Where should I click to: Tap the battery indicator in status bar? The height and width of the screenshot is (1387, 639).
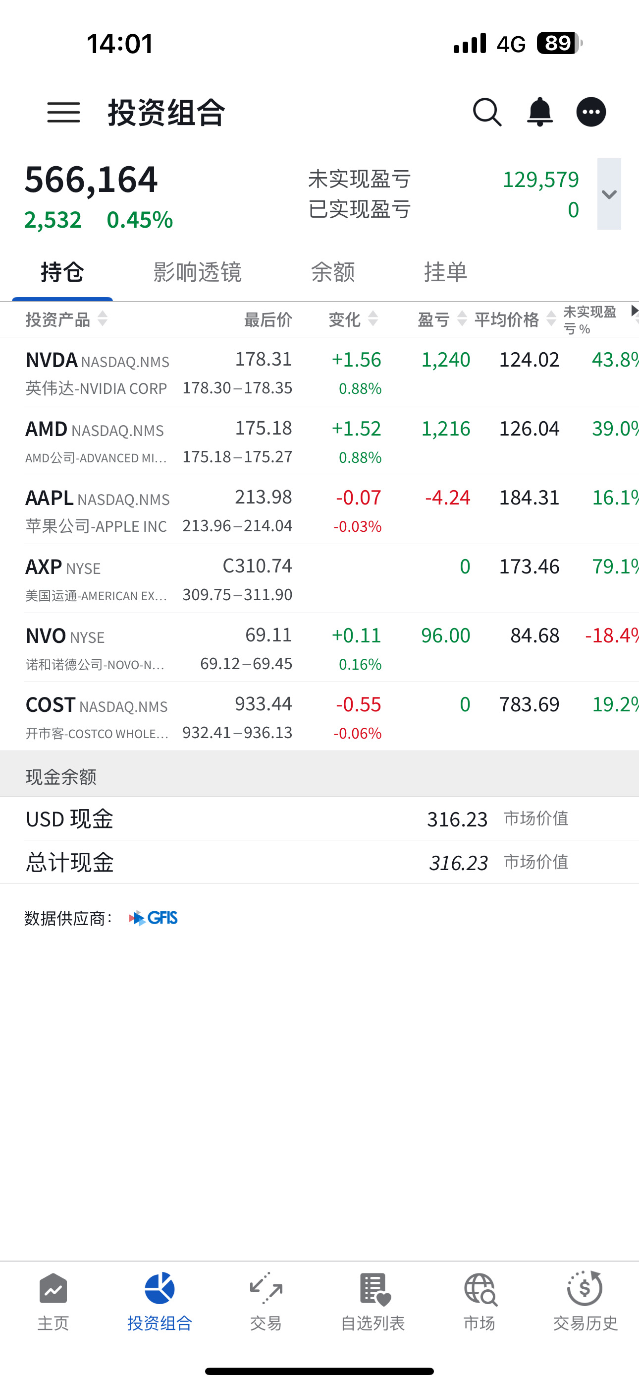pos(559,43)
